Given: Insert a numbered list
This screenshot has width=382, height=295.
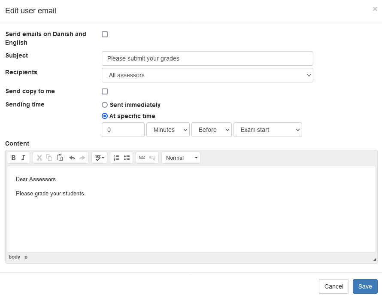Looking at the screenshot, I should pyautogui.click(x=116, y=158).
